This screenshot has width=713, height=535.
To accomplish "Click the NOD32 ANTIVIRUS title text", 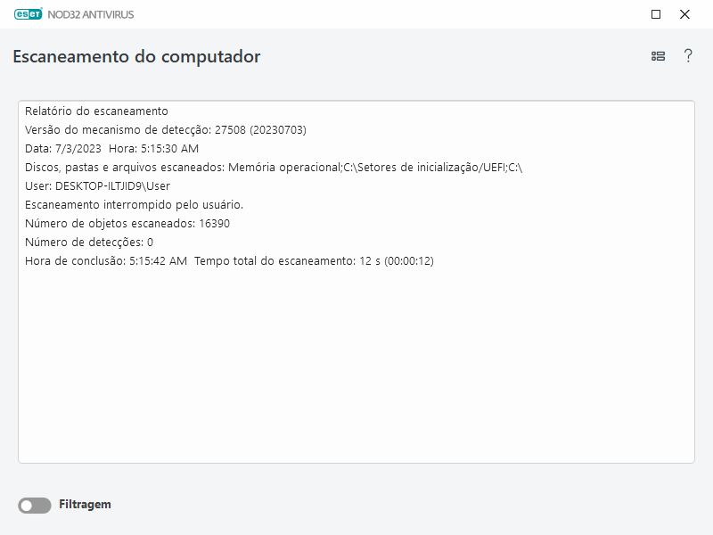I will [89, 14].
